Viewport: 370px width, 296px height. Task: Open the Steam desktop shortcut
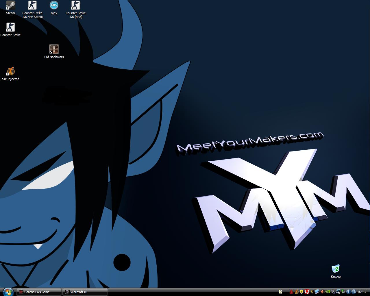pos(10,8)
